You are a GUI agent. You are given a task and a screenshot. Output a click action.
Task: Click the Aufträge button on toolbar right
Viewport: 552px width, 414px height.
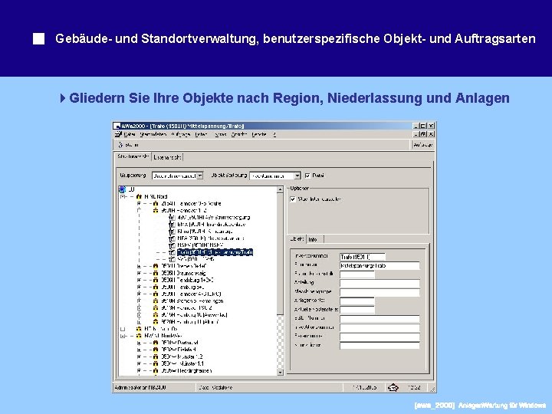[x=423, y=145]
